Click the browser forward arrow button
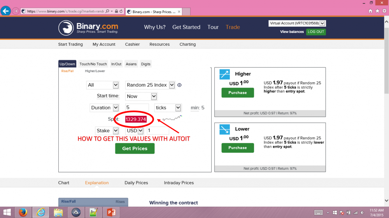 tap(16, 11)
